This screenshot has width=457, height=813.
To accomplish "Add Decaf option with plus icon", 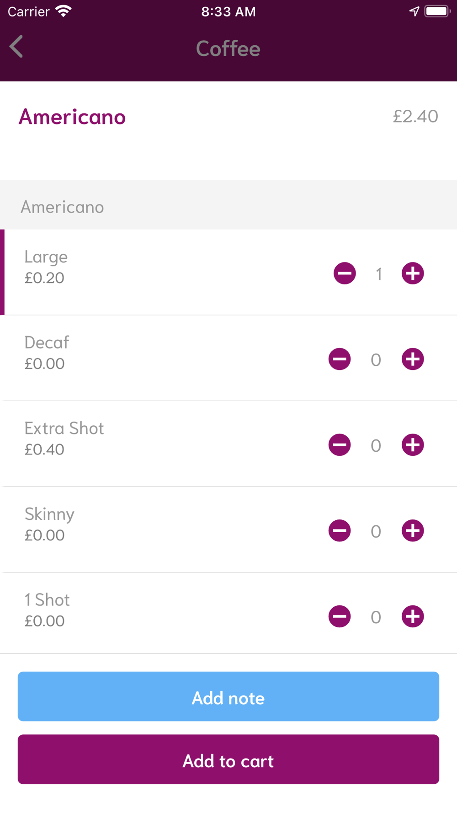I will (x=413, y=359).
